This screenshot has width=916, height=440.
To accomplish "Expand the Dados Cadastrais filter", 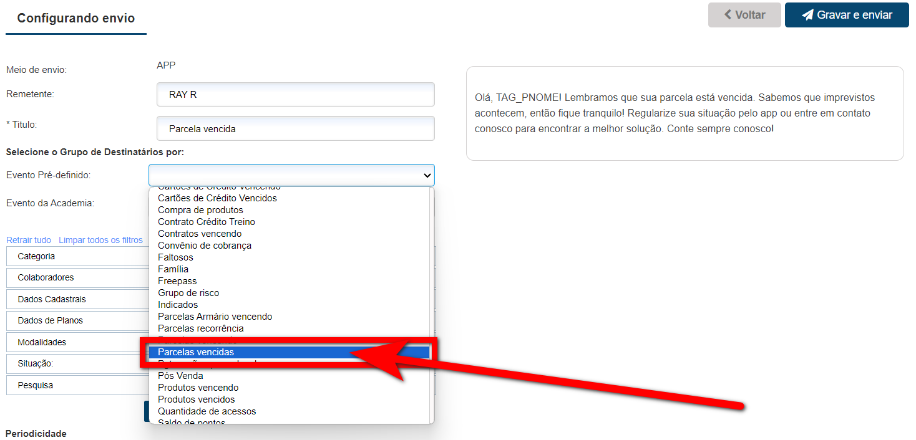I will click(x=52, y=299).
